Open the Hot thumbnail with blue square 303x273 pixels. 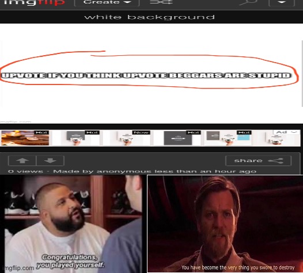pyautogui.click(x=228, y=138)
